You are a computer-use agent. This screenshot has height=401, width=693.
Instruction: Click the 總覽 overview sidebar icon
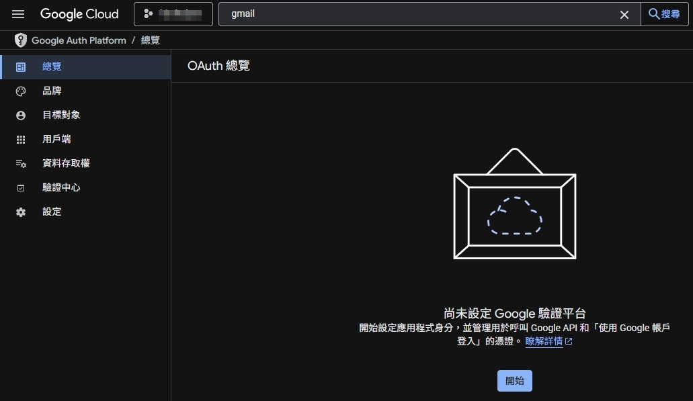21,67
